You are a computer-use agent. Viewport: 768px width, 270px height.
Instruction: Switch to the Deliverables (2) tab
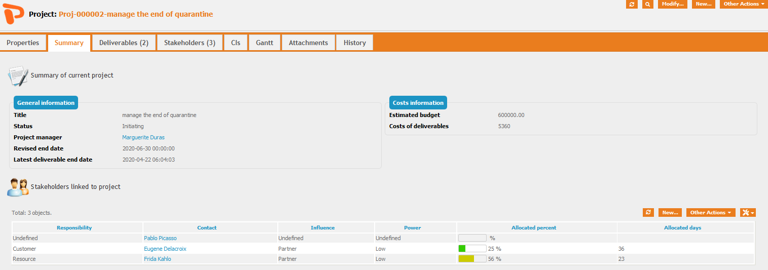tap(124, 43)
